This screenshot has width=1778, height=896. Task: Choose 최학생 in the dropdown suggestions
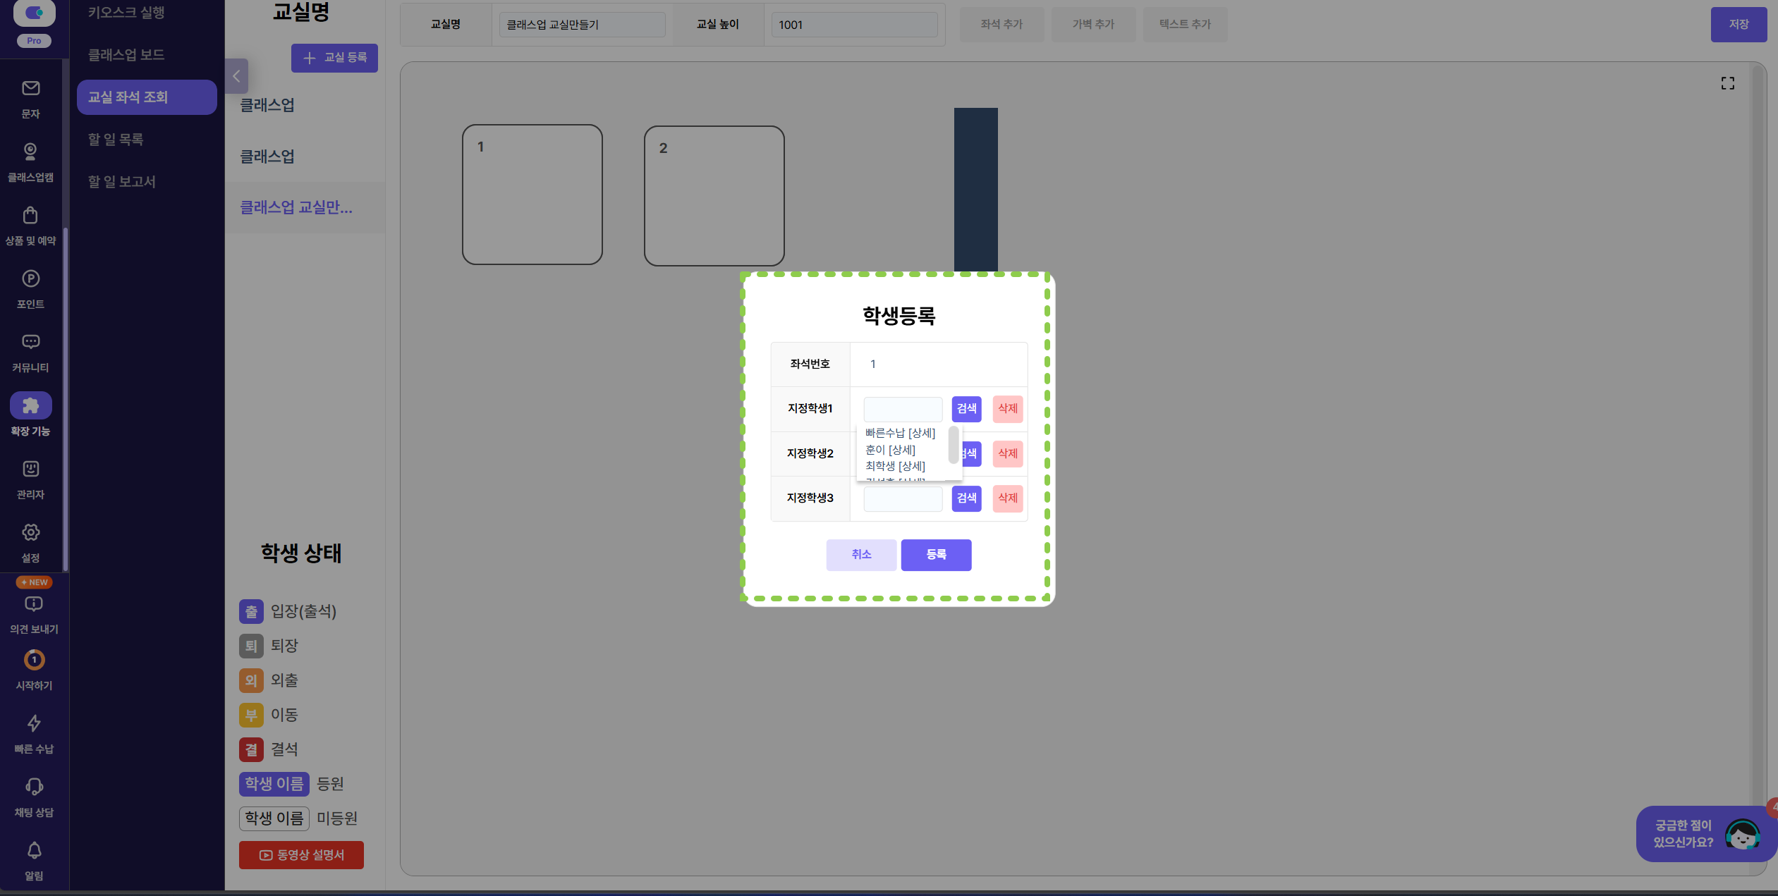[880, 466]
